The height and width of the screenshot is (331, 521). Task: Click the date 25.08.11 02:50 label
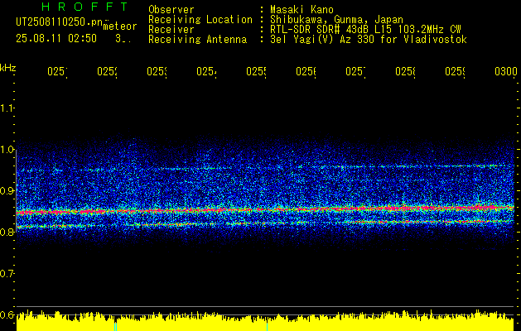point(56,39)
